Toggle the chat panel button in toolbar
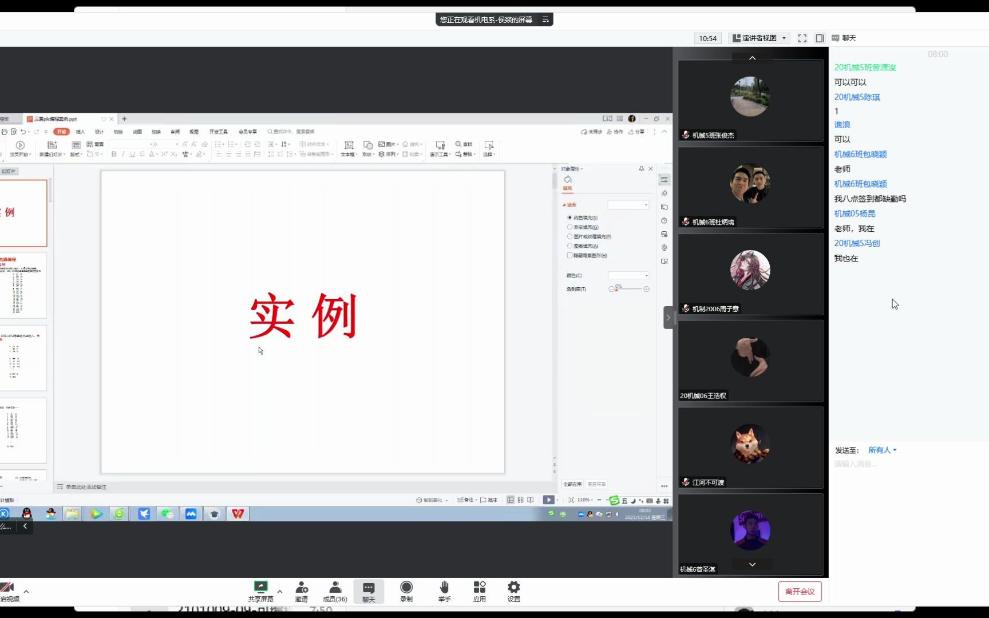989x618 pixels. point(369,592)
